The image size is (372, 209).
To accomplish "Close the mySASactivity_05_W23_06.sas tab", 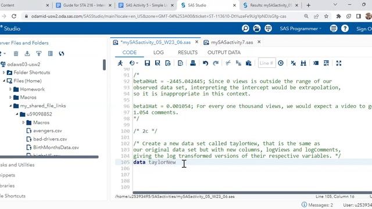I will (x=196, y=42).
